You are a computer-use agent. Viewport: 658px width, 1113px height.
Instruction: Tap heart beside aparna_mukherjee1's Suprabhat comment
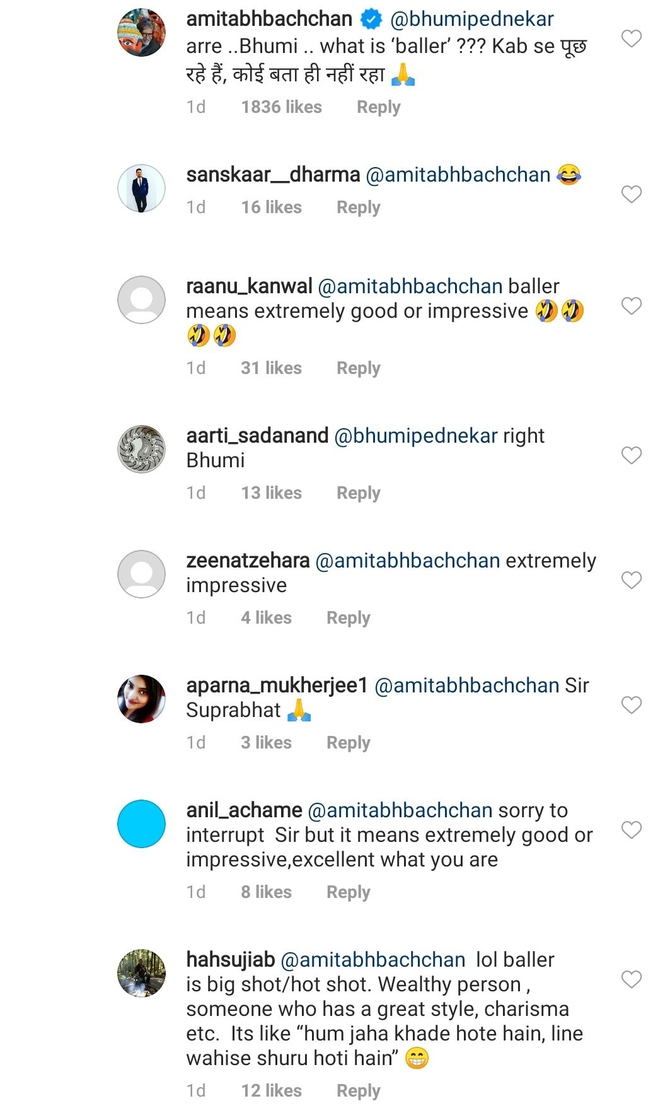click(x=631, y=704)
